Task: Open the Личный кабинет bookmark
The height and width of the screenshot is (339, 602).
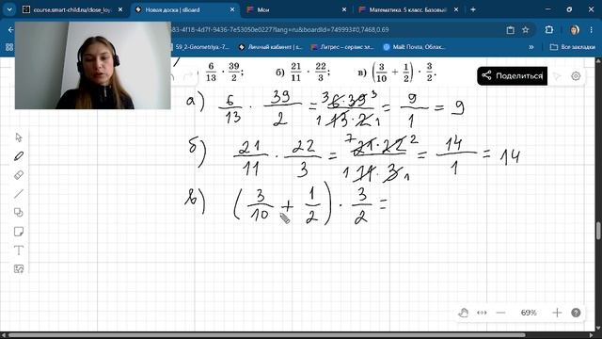Action: [271, 47]
